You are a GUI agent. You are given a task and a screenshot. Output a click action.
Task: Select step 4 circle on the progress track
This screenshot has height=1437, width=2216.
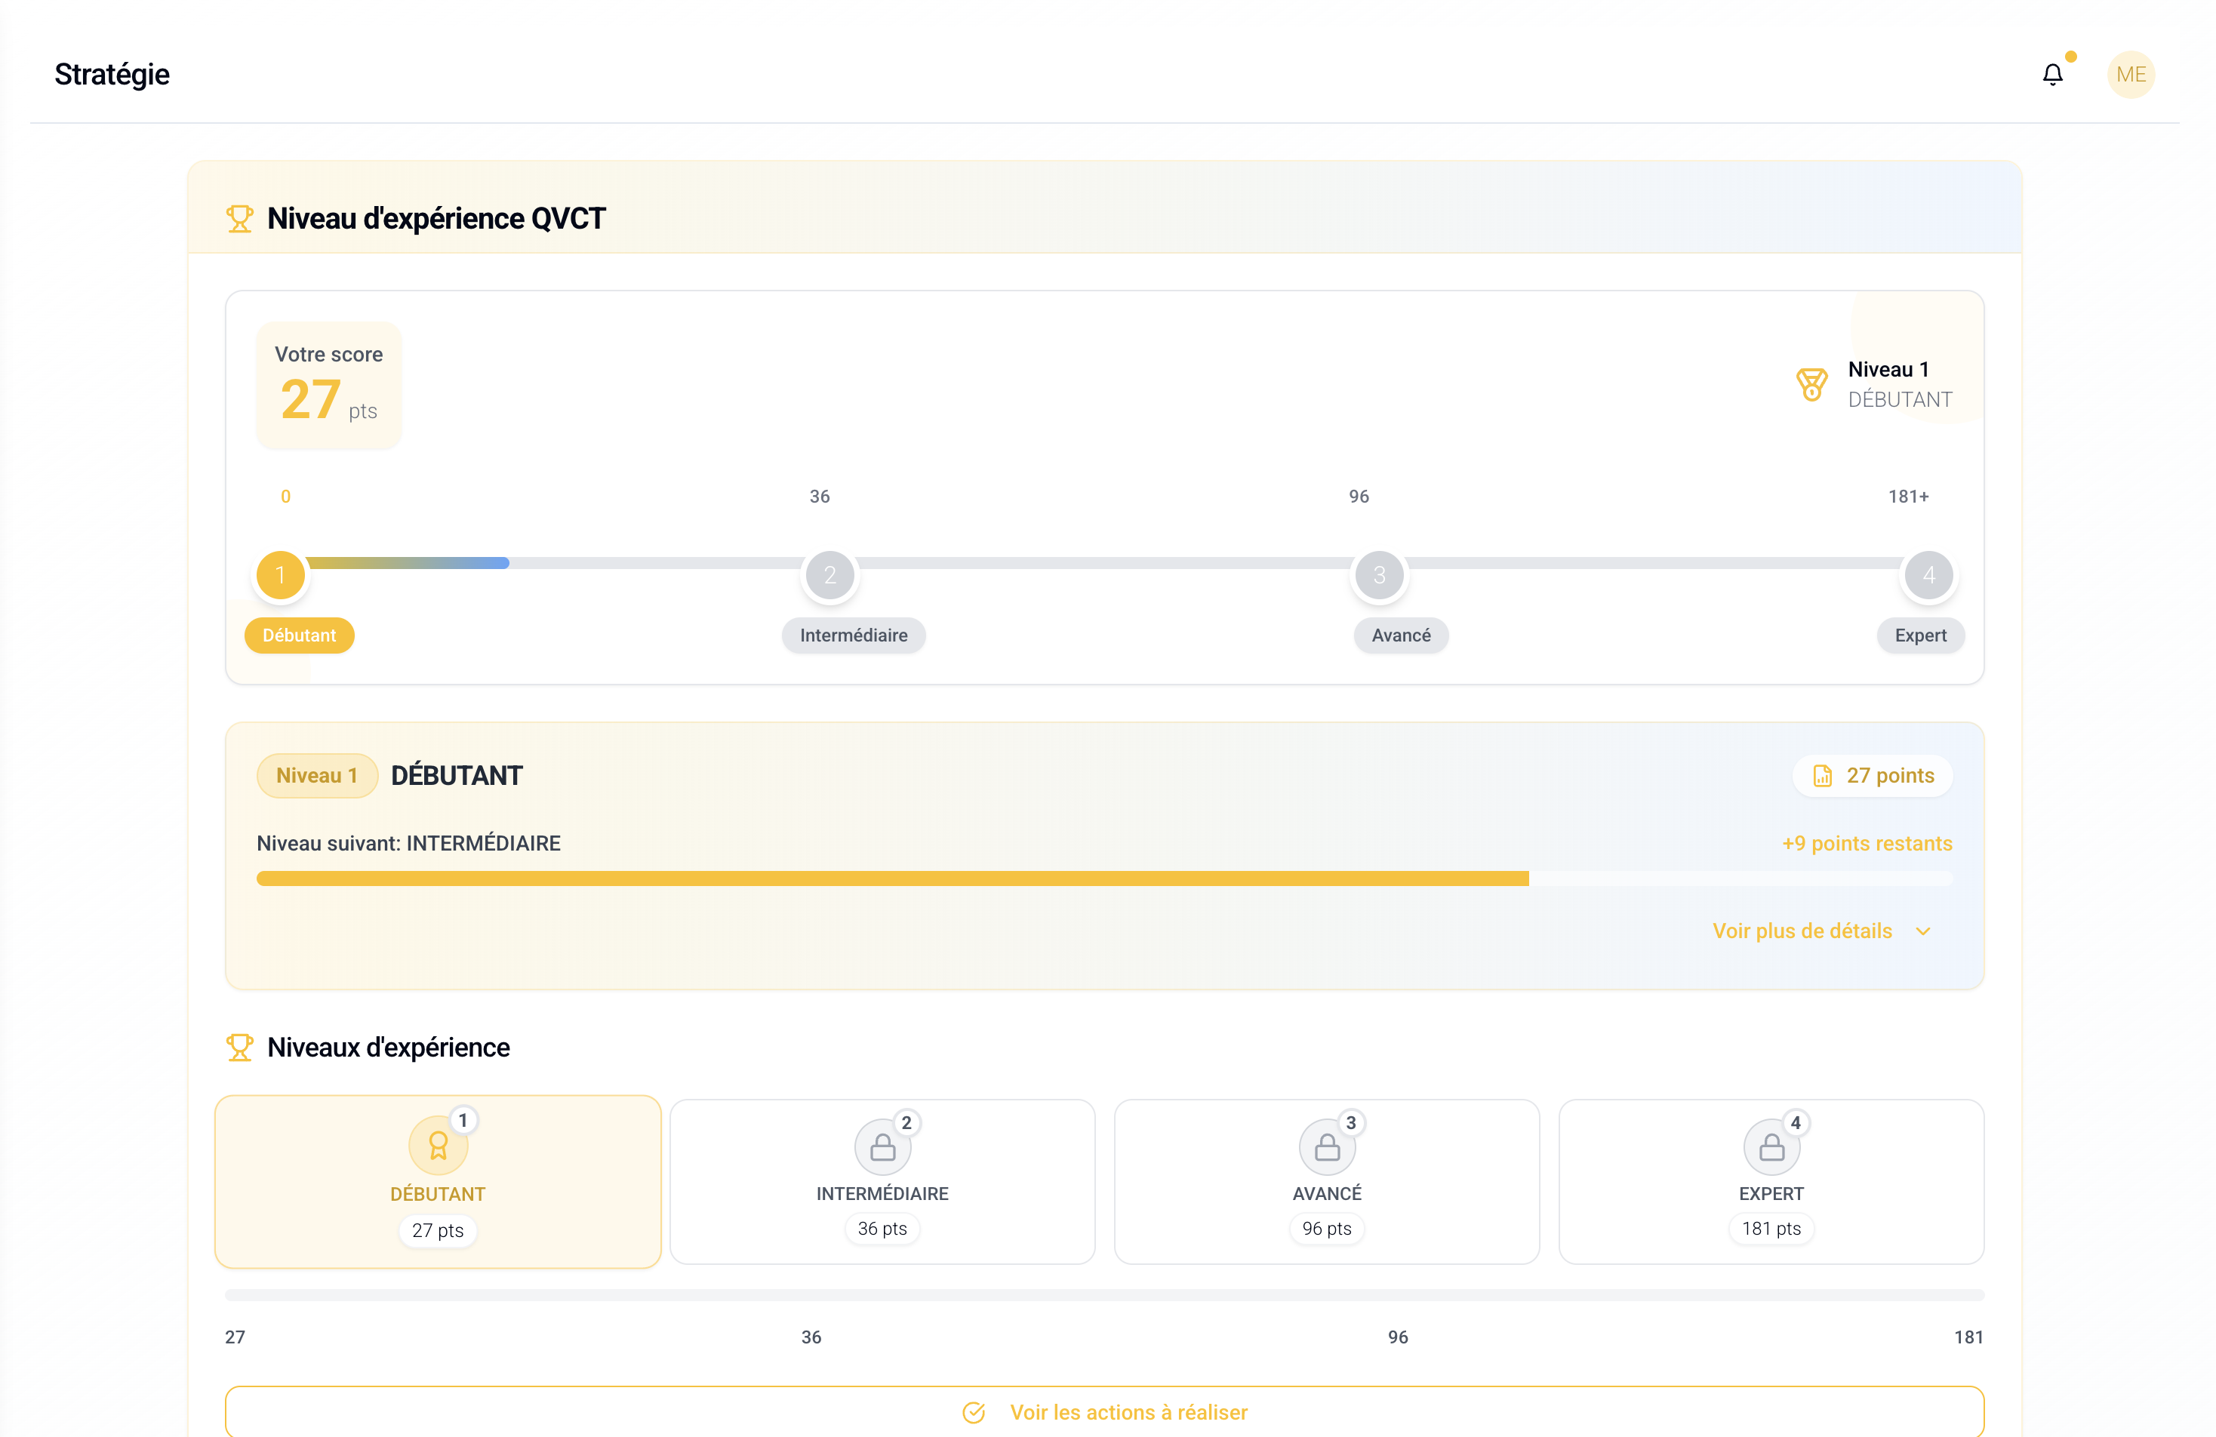click(x=1928, y=576)
